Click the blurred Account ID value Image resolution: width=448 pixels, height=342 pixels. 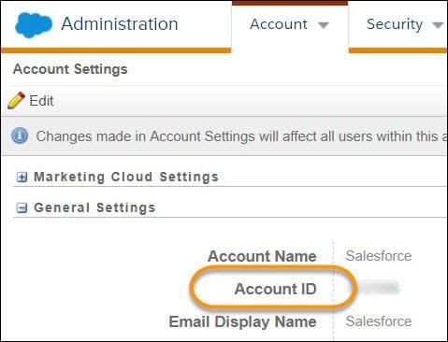(x=378, y=288)
